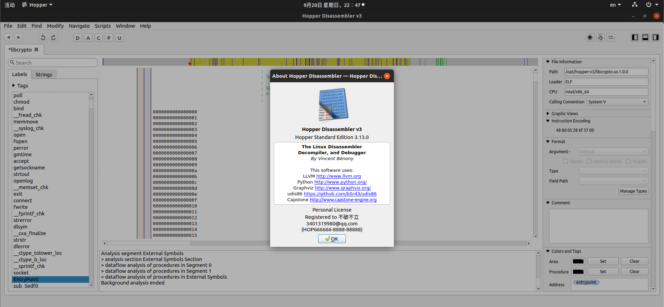Close the *libcrypto document tab
This screenshot has height=307, width=664.
pyautogui.click(x=36, y=49)
